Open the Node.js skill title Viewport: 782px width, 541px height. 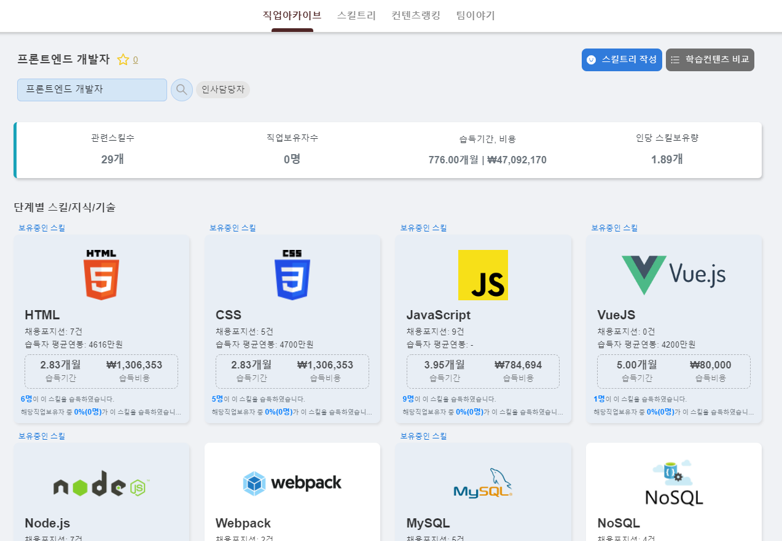47,523
